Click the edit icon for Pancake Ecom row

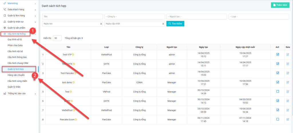click(288, 119)
